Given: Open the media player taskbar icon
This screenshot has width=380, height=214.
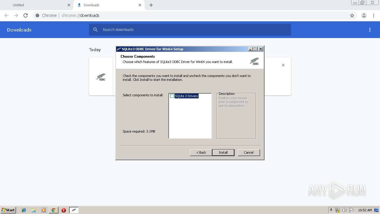Looking at the screenshot, I should [x=44, y=210].
